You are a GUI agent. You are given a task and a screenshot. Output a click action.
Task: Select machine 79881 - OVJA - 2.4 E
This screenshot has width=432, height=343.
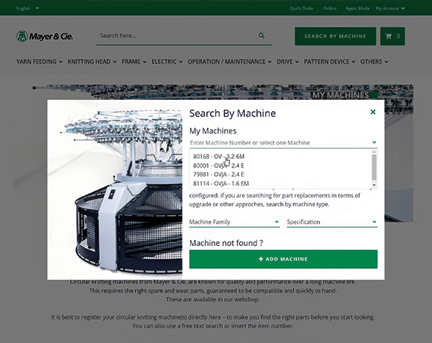tap(281, 174)
